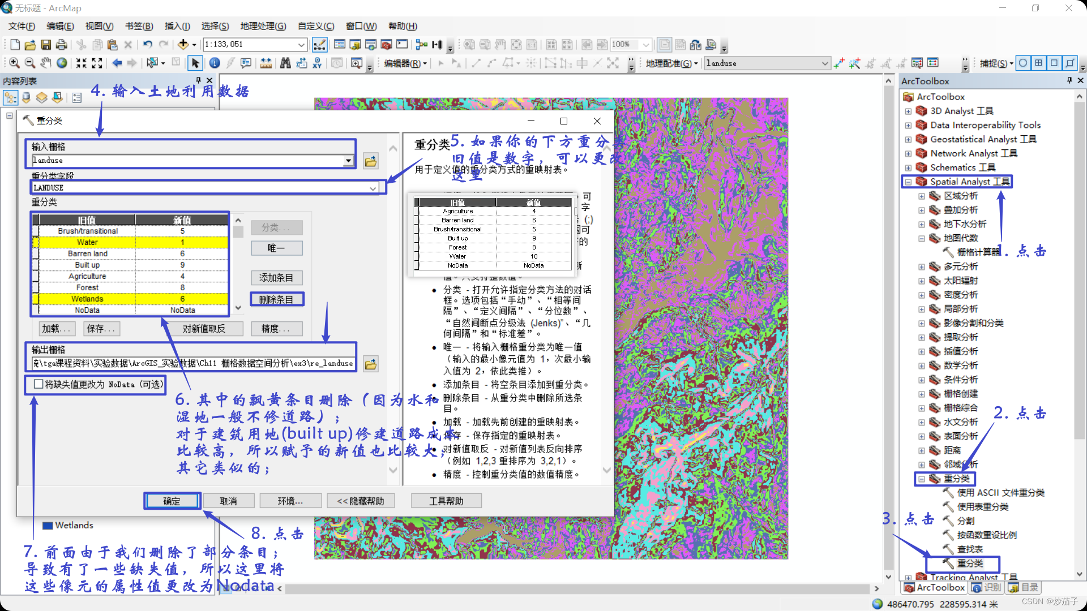
Task: Expand the Network Analyst toolbox
Action: pyautogui.click(x=908, y=154)
